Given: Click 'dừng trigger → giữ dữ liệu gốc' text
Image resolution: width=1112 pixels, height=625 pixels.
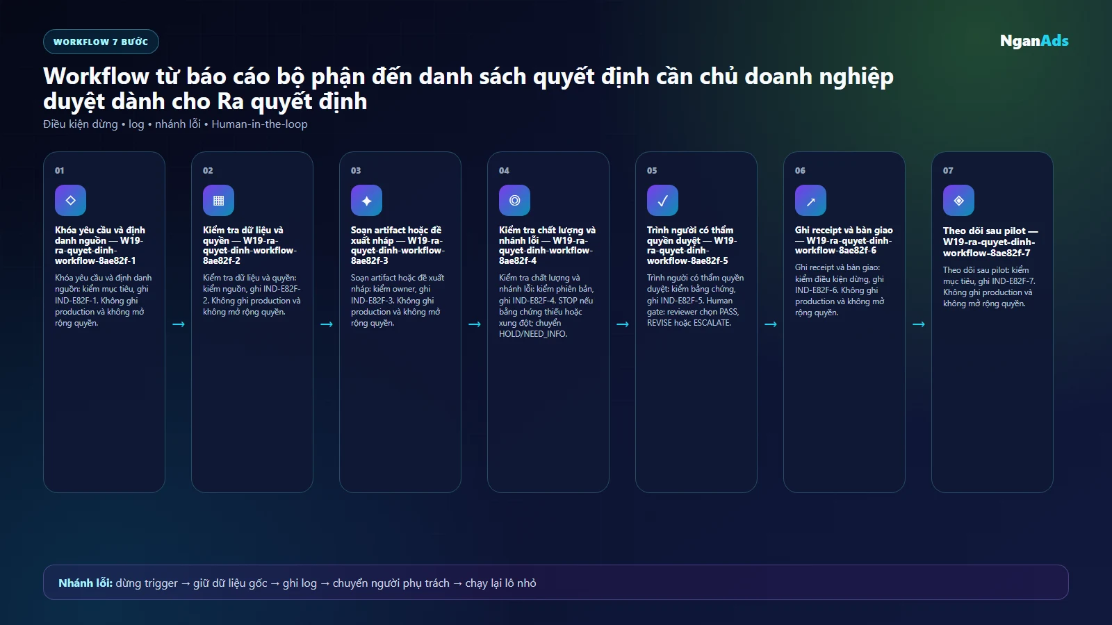Looking at the screenshot, I should [191, 583].
